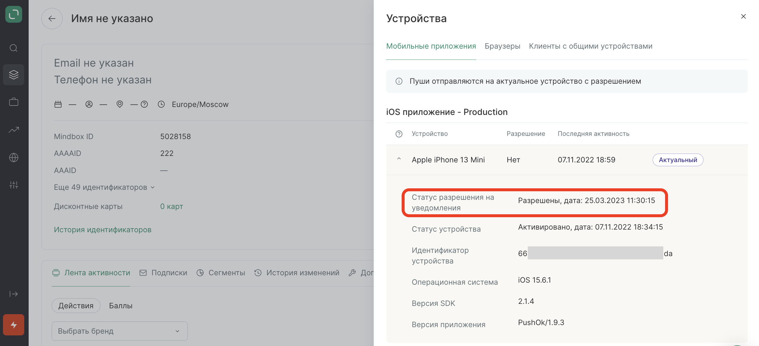Open search from the sidebar magnifier icon

click(14, 48)
